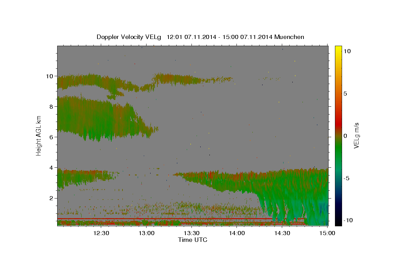
Task: Click the colorbar value 10 label
Action: click(347, 51)
